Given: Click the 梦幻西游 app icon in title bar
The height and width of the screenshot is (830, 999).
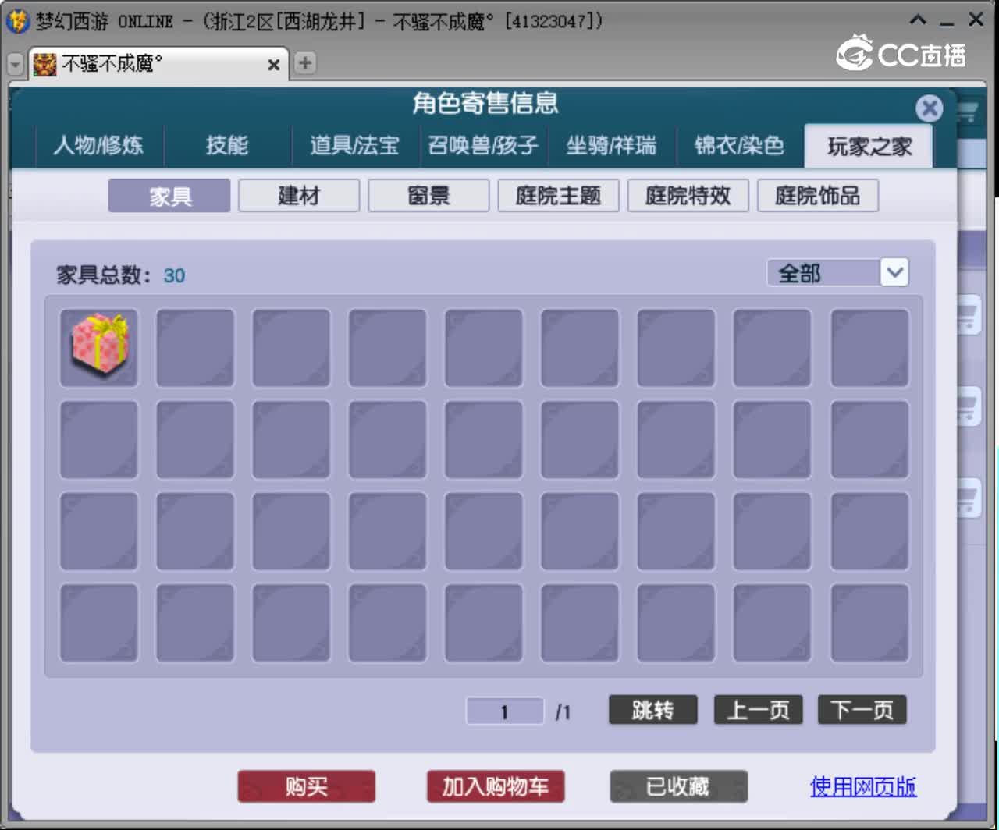Looking at the screenshot, I should 17,20.
